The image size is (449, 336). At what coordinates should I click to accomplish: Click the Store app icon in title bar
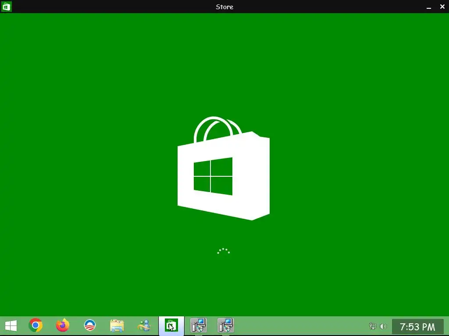click(x=6, y=6)
